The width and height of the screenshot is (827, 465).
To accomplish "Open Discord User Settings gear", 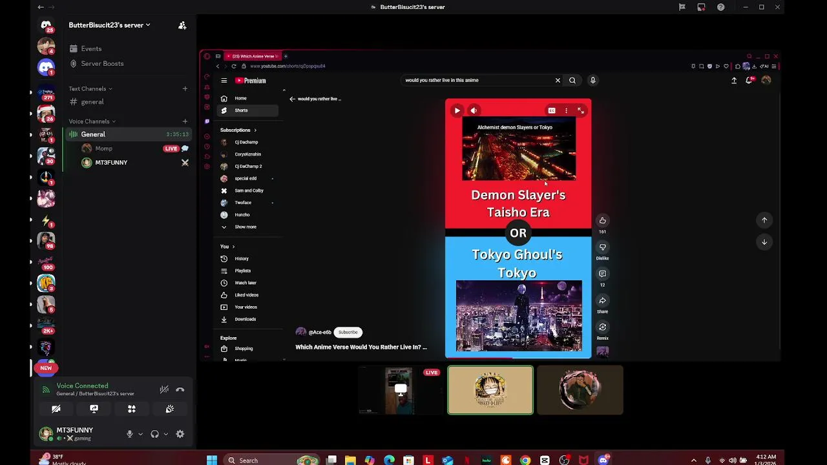I will pos(180,434).
